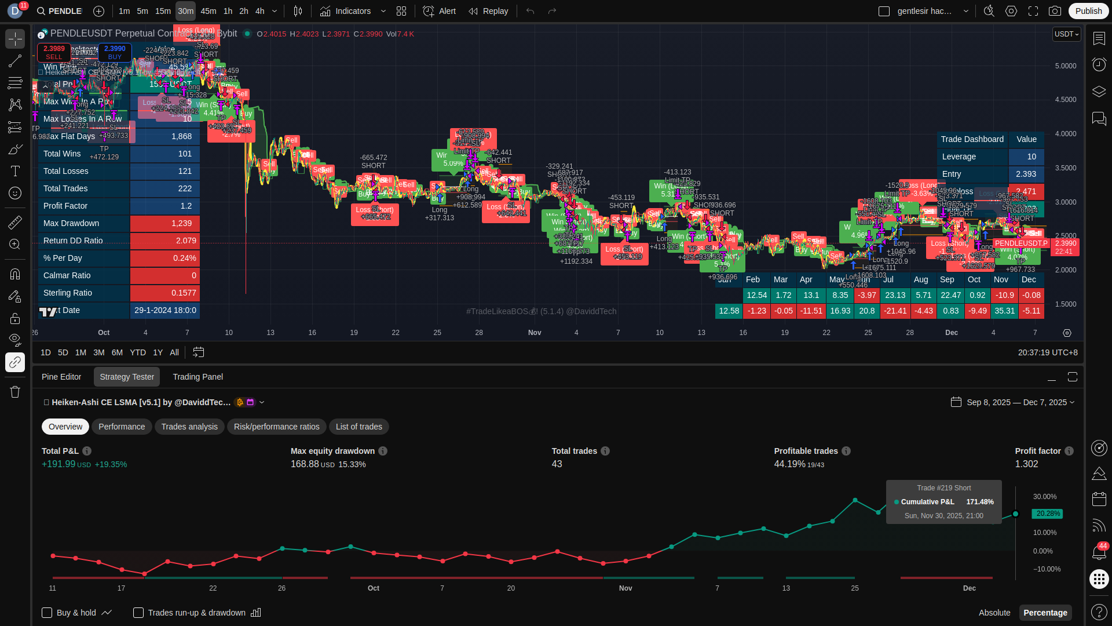Screen dimensions: 1112x626
Task: Select the Text annotation tool
Action: tap(15, 171)
